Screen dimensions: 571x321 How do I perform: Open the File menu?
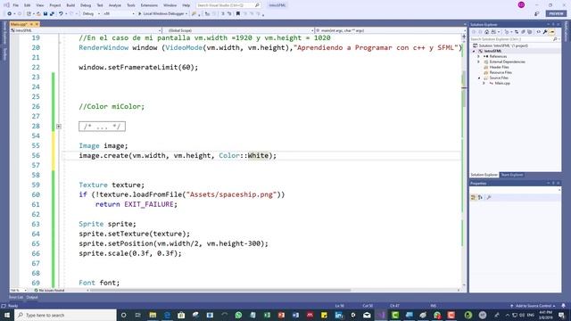(16, 5)
